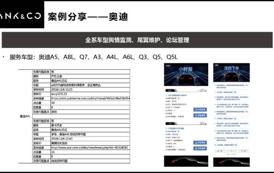
Task: Click the car outline icon in second section header
Action: pyautogui.click(x=203, y=124)
